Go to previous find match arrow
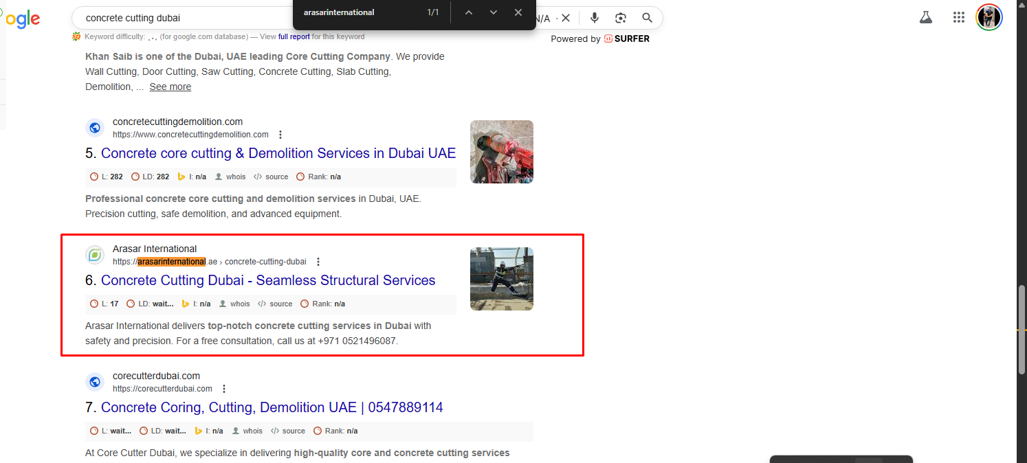This screenshot has height=463, width=1027. click(469, 12)
